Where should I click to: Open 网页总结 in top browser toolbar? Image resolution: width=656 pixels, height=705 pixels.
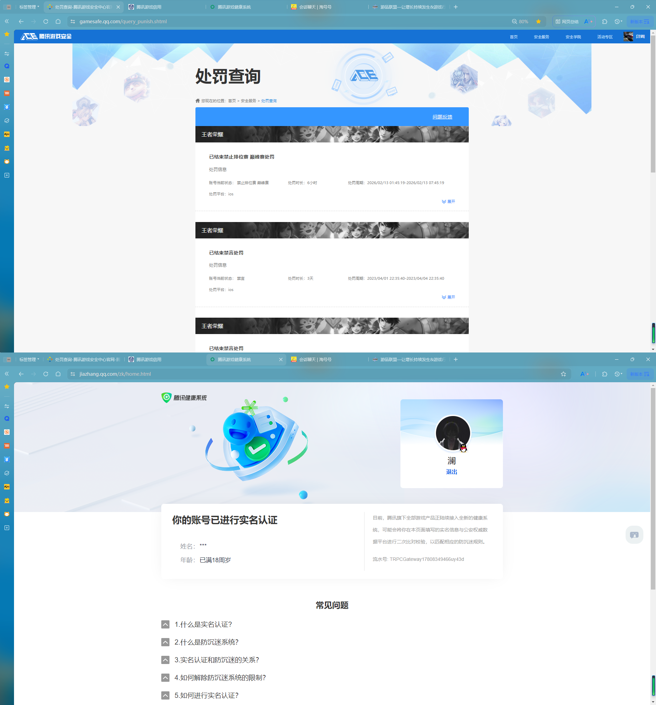point(567,22)
